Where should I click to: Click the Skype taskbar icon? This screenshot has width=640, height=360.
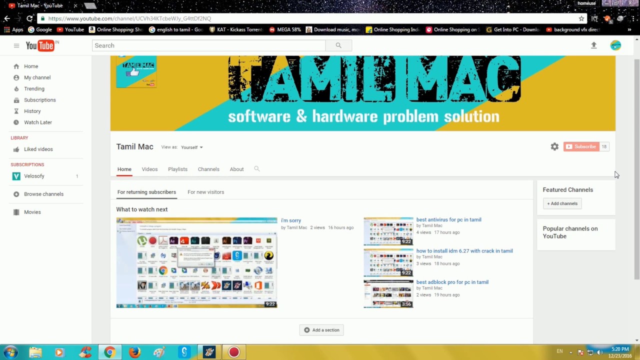coord(184,352)
